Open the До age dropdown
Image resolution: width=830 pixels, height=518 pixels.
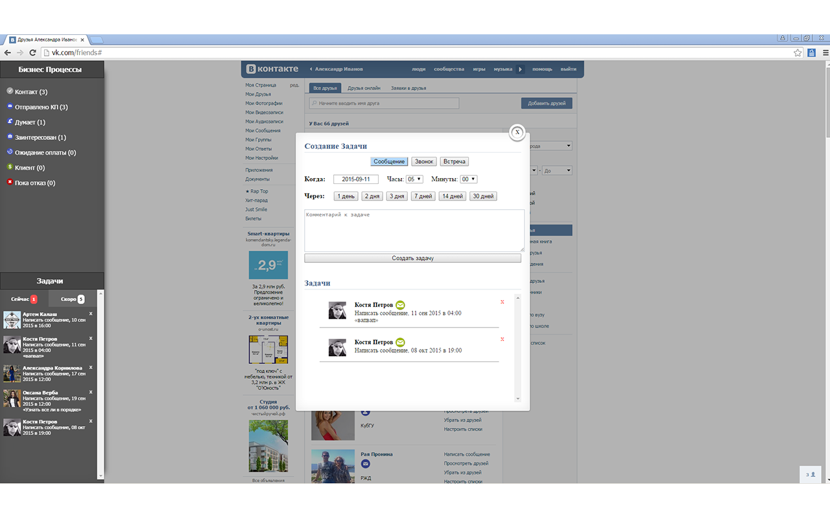click(x=558, y=170)
